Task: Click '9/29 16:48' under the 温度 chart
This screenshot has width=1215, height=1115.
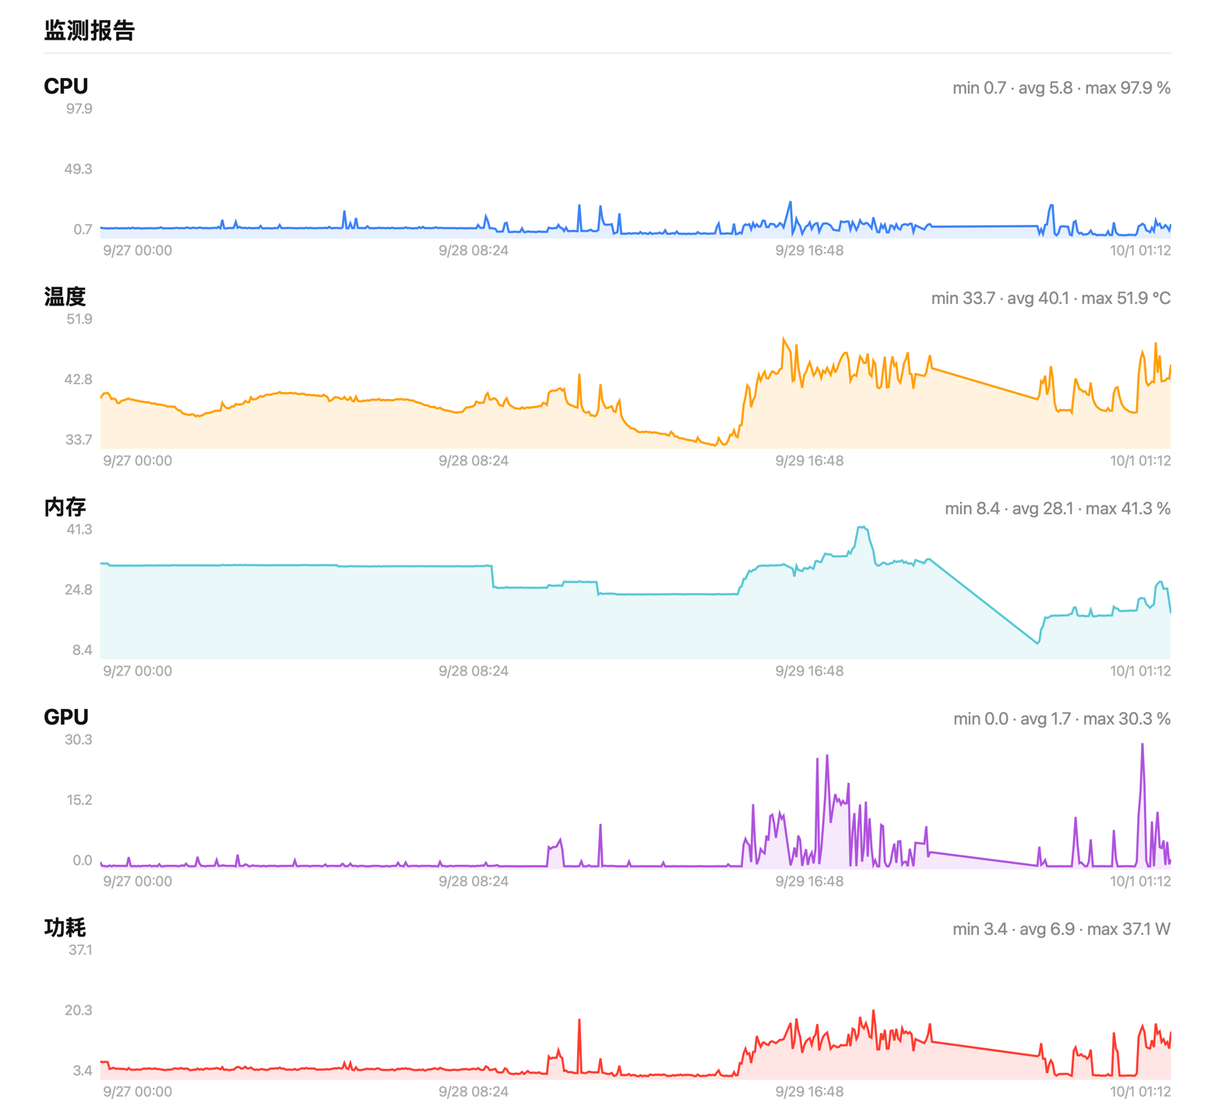Action: point(809,461)
